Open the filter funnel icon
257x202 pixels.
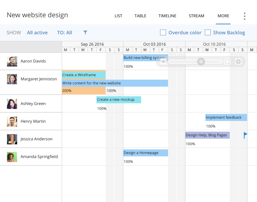click(x=85, y=33)
